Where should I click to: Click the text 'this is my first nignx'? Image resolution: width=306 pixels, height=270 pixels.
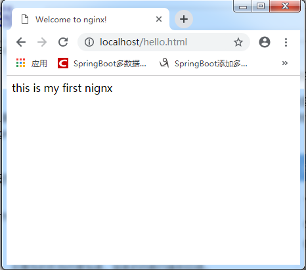[62, 89]
